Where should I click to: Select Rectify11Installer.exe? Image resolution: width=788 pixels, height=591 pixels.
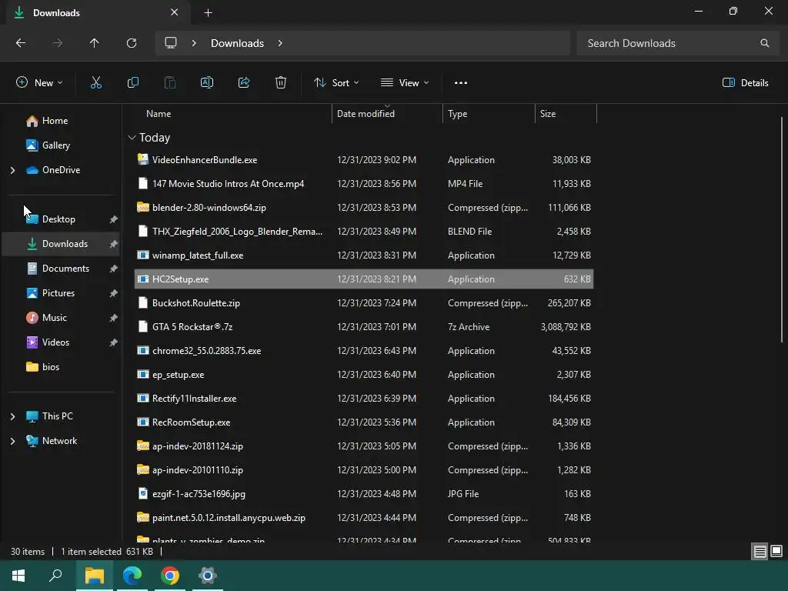[x=364, y=399]
